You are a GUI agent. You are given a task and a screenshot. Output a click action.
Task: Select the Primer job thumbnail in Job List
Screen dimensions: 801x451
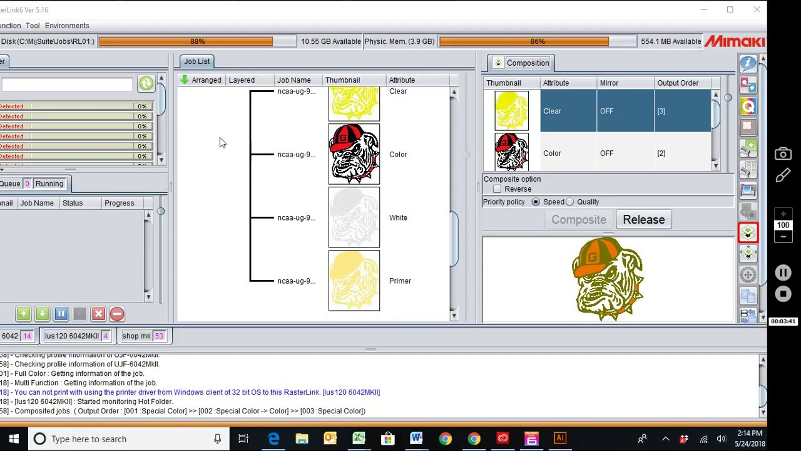(354, 281)
